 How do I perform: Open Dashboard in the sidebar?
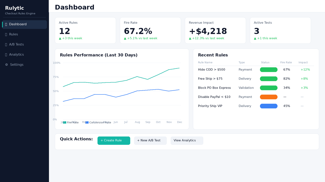tap(24, 25)
